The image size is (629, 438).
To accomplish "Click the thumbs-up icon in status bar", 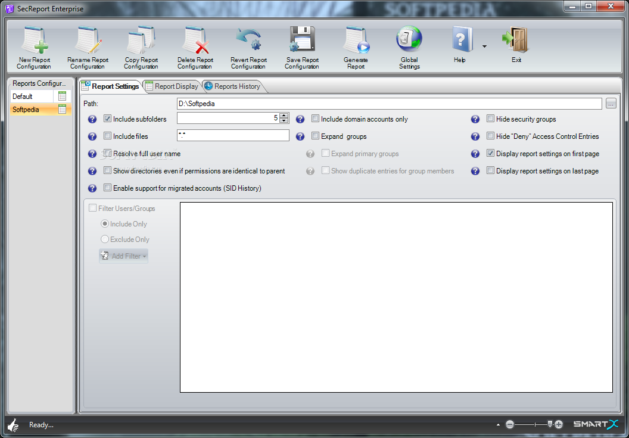I will (13, 425).
